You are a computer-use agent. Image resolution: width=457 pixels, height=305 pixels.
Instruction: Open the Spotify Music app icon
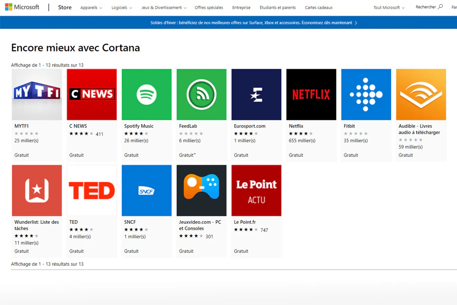[x=147, y=95]
